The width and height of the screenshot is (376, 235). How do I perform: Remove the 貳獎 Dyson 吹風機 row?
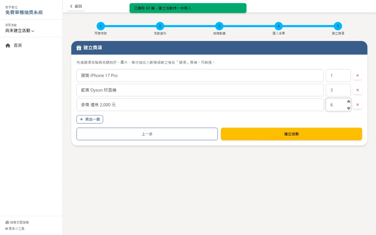click(x=357, y=90)
